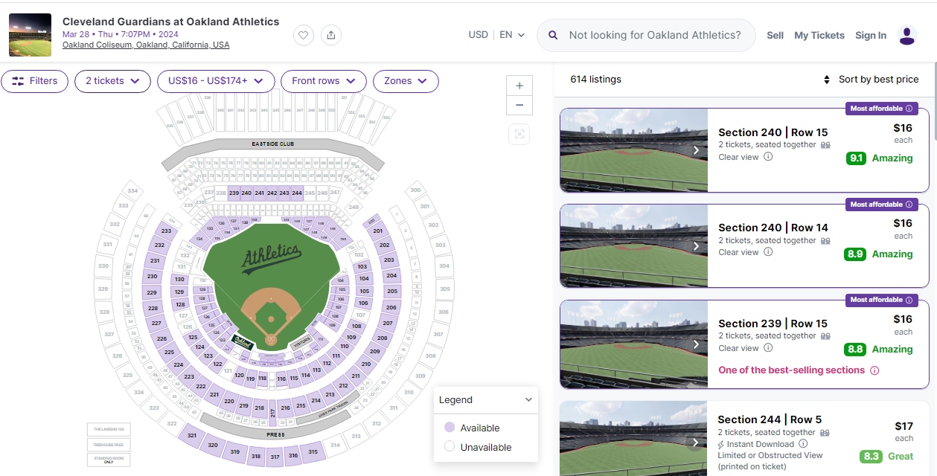This screenshot has height=476, width=937.
Task: Click the share event icon
Action: [331, 35]
